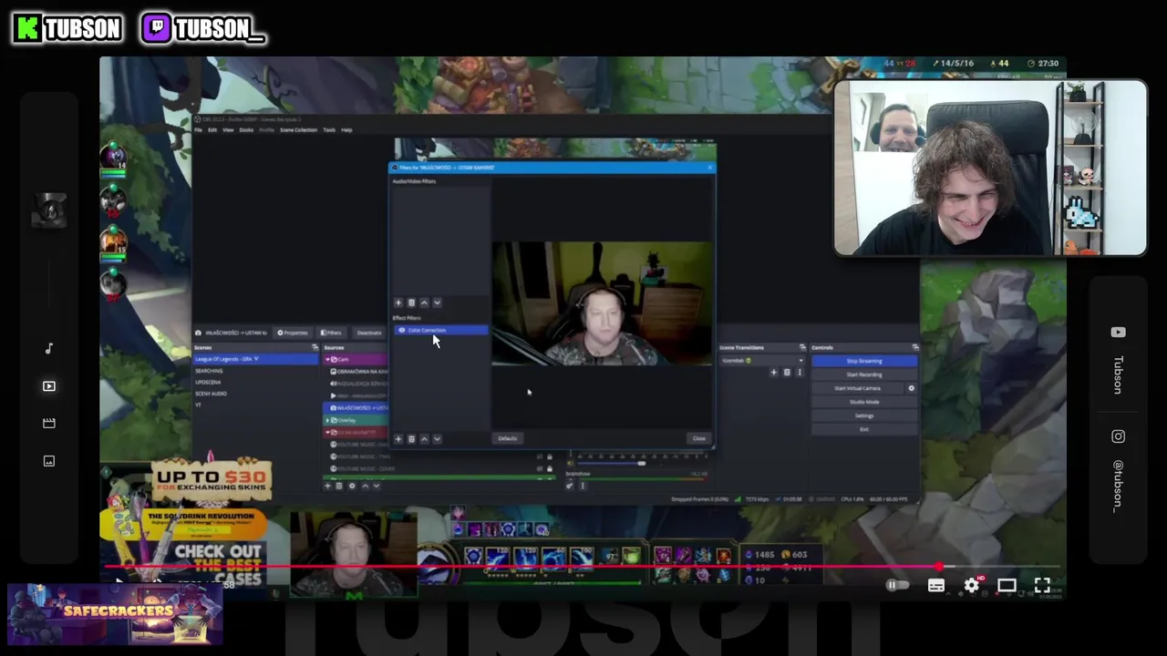Click Stop Streaming in Controls

[864, 361]
